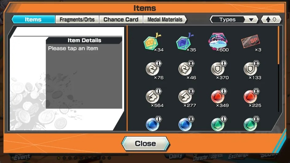Tap the blue gem tier II item

[x=186, y=124]
